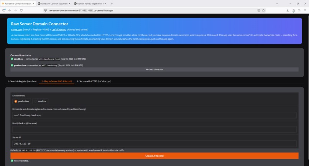Close the Domain Names, Registration tab
Image resolution: width=309 pixels, height=166 pixels.
(x=106, y=3)
